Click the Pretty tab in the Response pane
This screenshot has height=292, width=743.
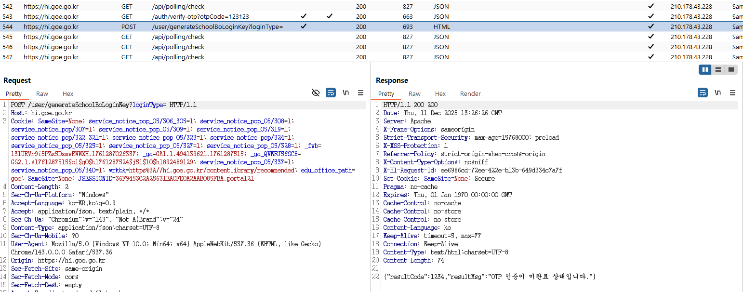386,94
